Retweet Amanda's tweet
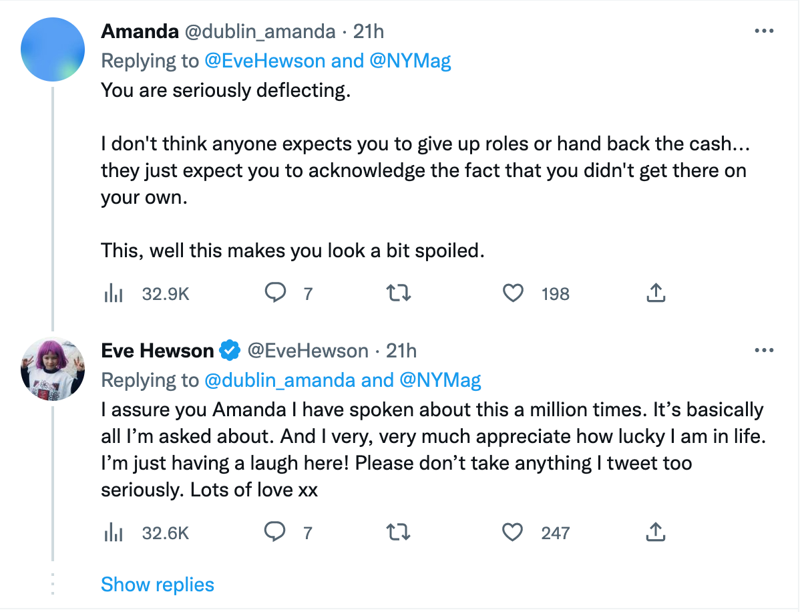 tap(399, 293)
